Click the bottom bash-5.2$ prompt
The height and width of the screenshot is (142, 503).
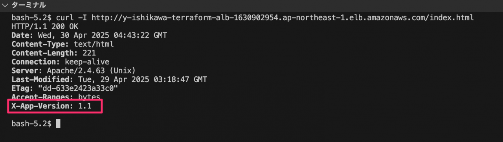coord(31,124)
